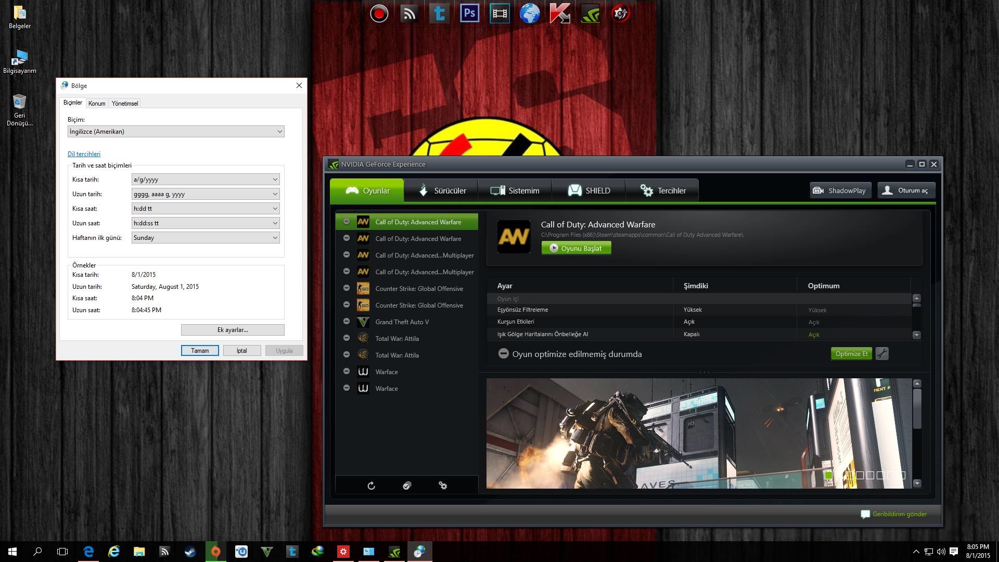Viewport: 999px width, 562px height.
Task: Click settings table scrollbar down arrow
Action: pyautogui.click(x=917, y=335)
